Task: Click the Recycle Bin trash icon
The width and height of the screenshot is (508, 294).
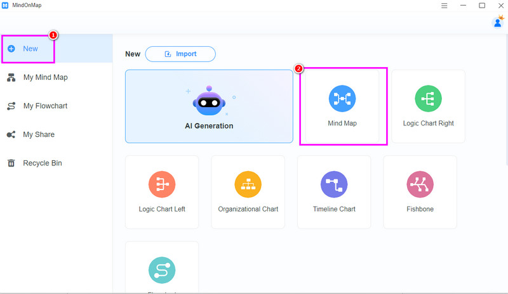Action: pos(11,163)
